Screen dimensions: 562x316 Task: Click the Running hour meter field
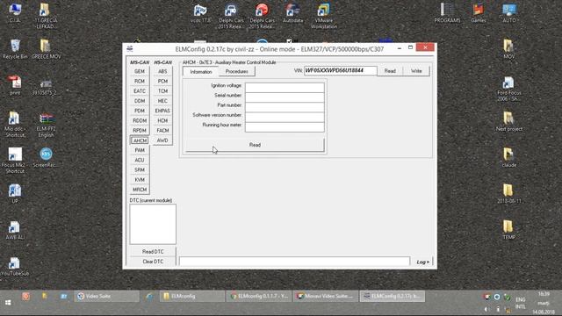(285, 126)
